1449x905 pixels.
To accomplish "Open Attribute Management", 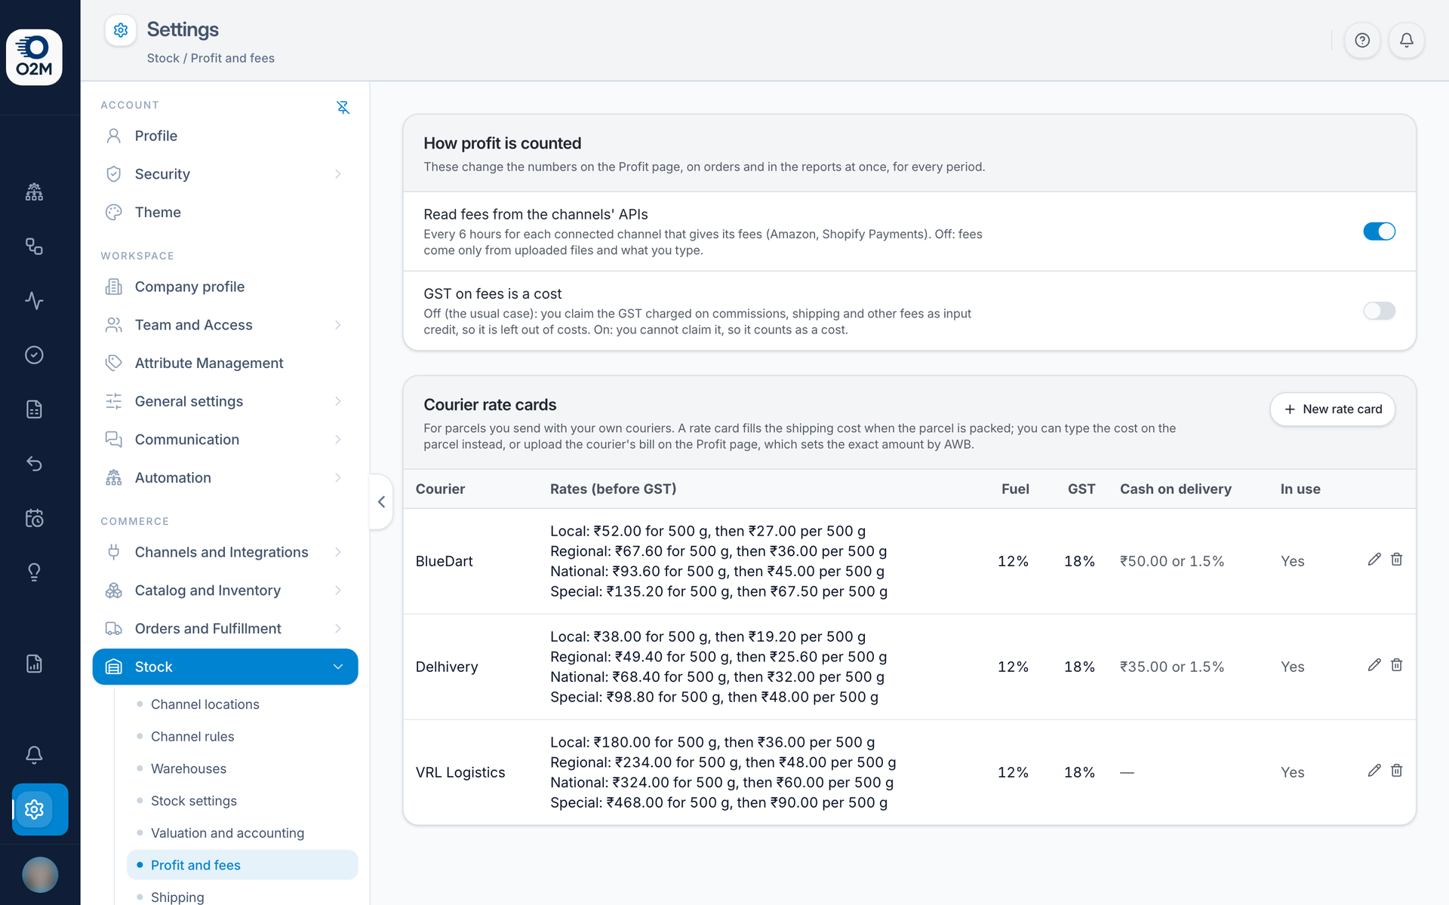I will [225, 363].
